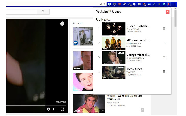Open first Up next thumbnail with W logo
Screen dimensions: 186x116
click(x=83, y=36)
